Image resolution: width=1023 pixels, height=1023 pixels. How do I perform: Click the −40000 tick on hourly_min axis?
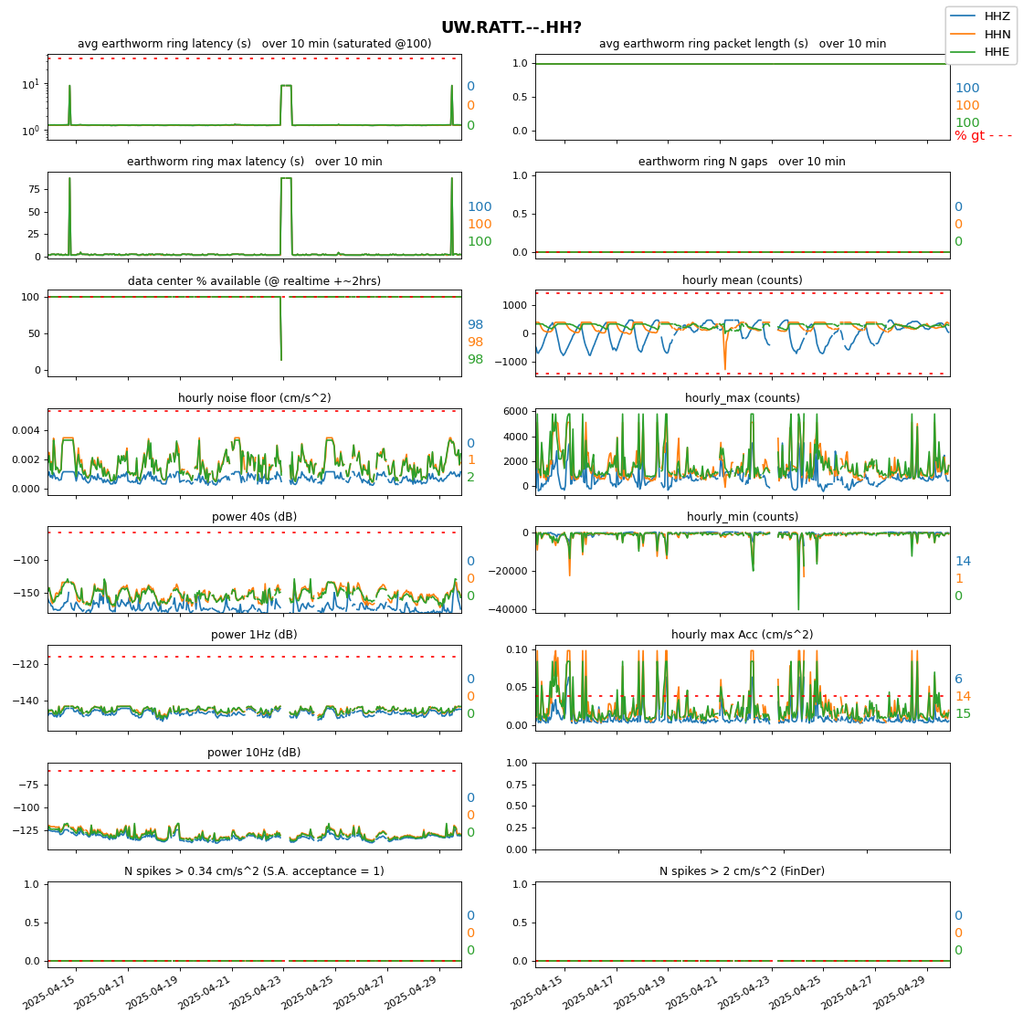tap(508, 609)
